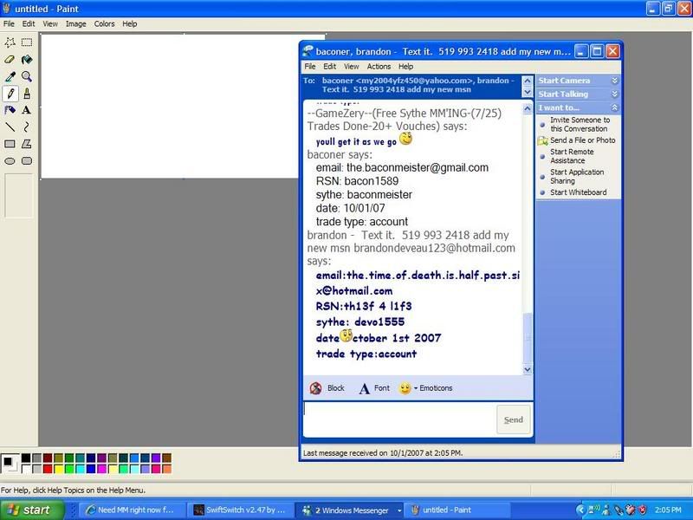The height and width of the screenshot is (520, 693).
Task: Click the 'RSN: bacon1589' chat line
Action: (357, 181)
